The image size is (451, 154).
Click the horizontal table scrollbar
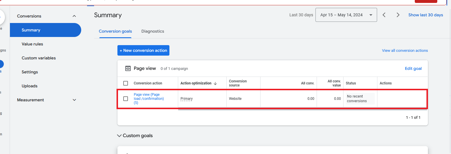[302, 109]
